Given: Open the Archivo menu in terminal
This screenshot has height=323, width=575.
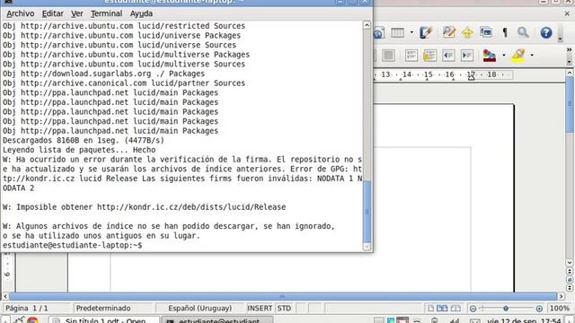Looking at the screenshot, I should tap(20, 13).
